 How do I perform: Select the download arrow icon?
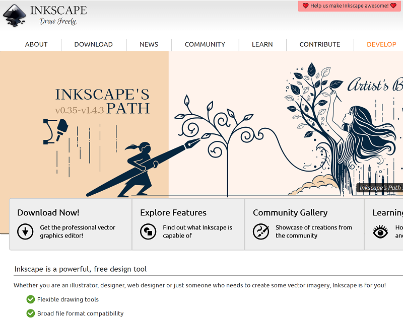[x=25, y=231]
